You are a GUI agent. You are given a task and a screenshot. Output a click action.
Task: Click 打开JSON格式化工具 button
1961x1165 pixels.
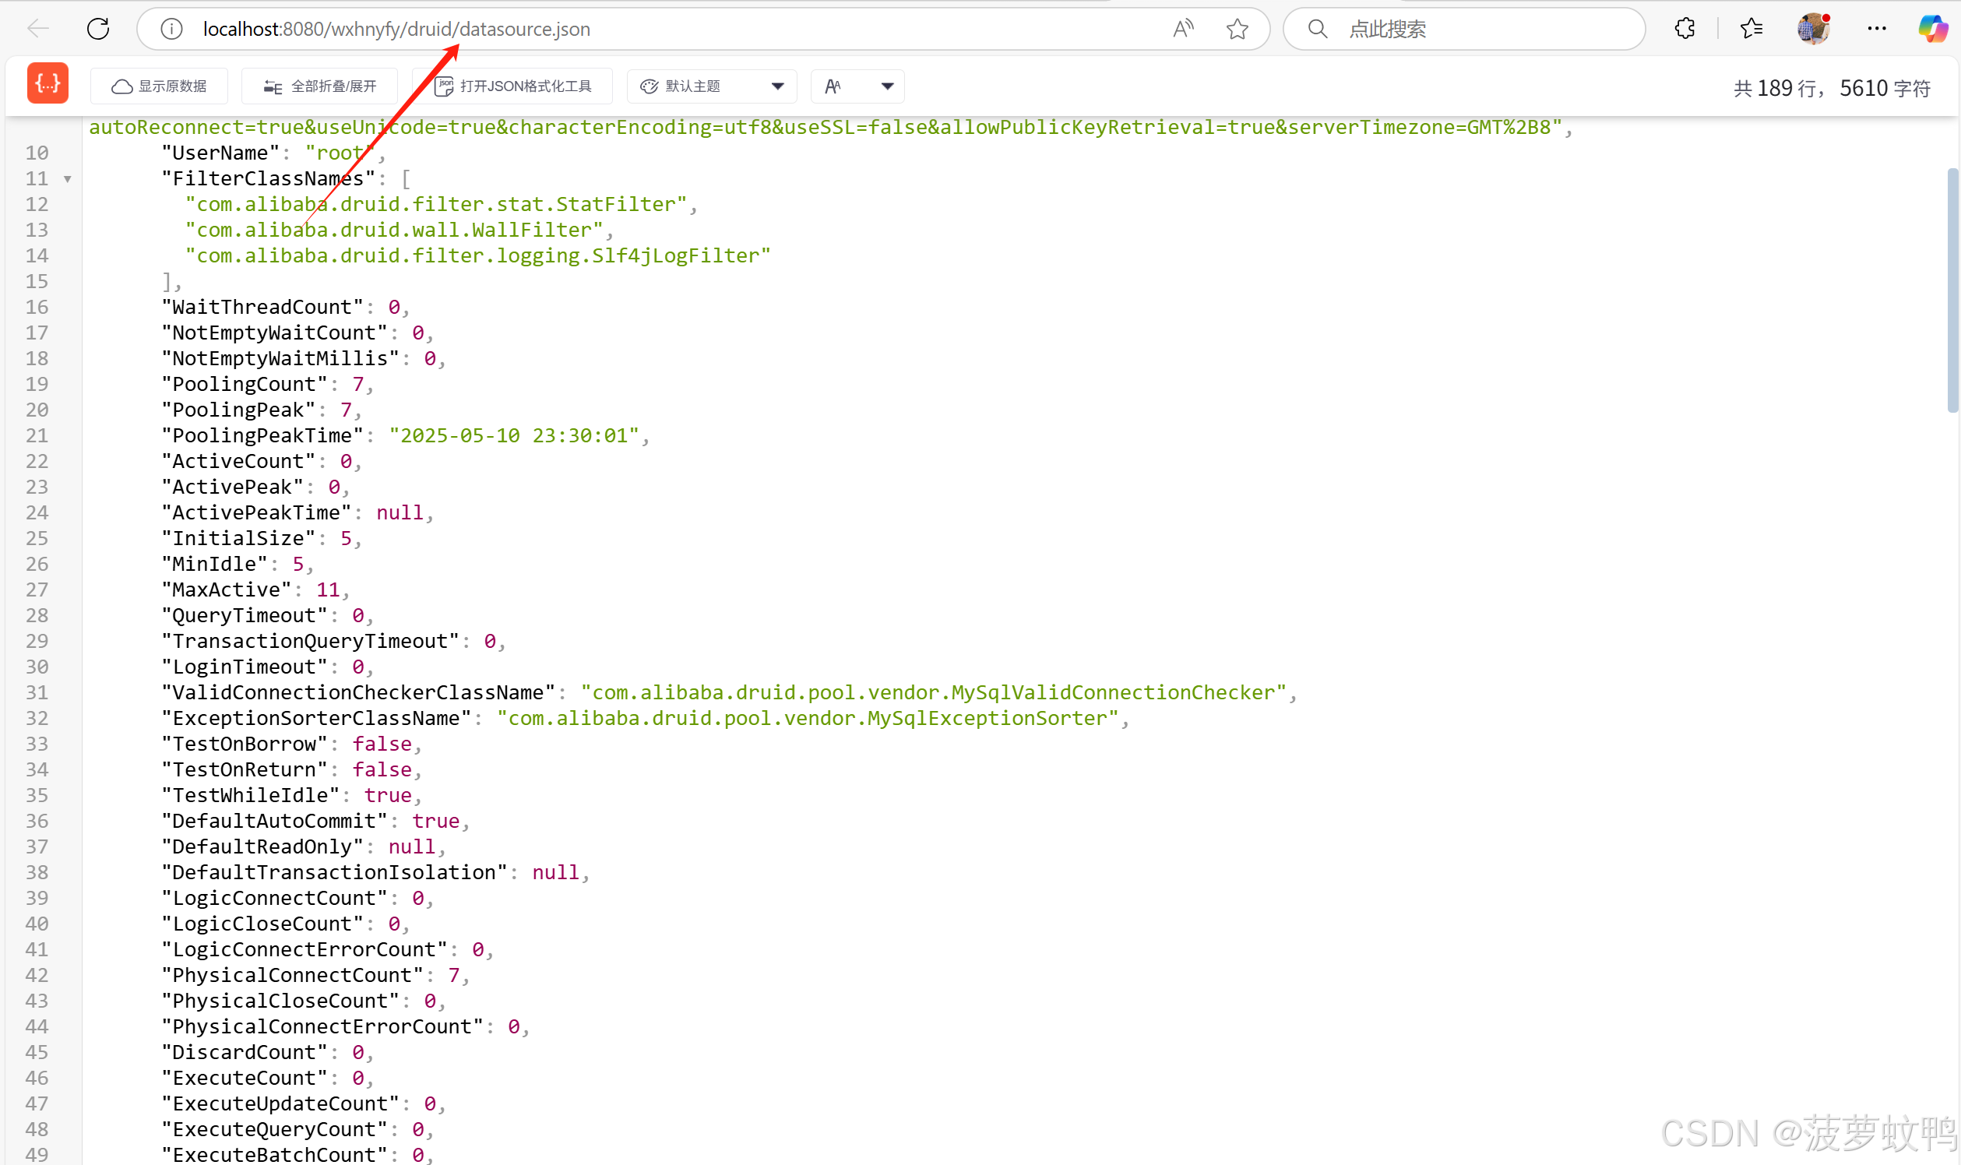point(512,86)
